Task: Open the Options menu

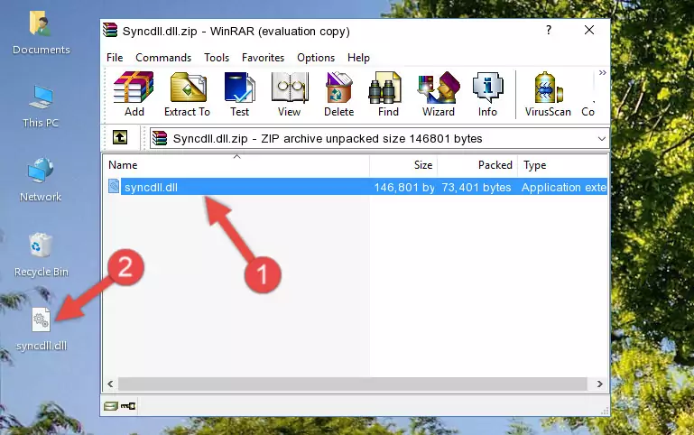Action: pyautogui.click(x=316, y=58)
